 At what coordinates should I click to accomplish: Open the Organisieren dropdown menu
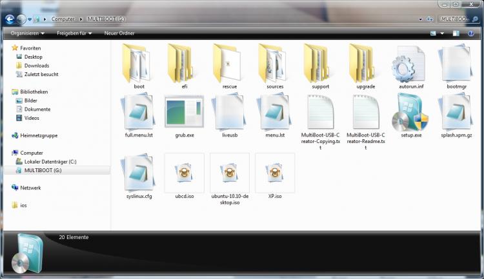27,33
